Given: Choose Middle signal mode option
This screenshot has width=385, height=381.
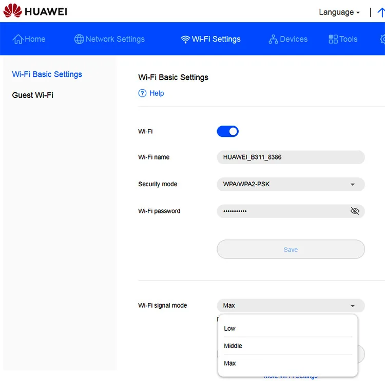Looking at the screenshot, I should point(233,346).
